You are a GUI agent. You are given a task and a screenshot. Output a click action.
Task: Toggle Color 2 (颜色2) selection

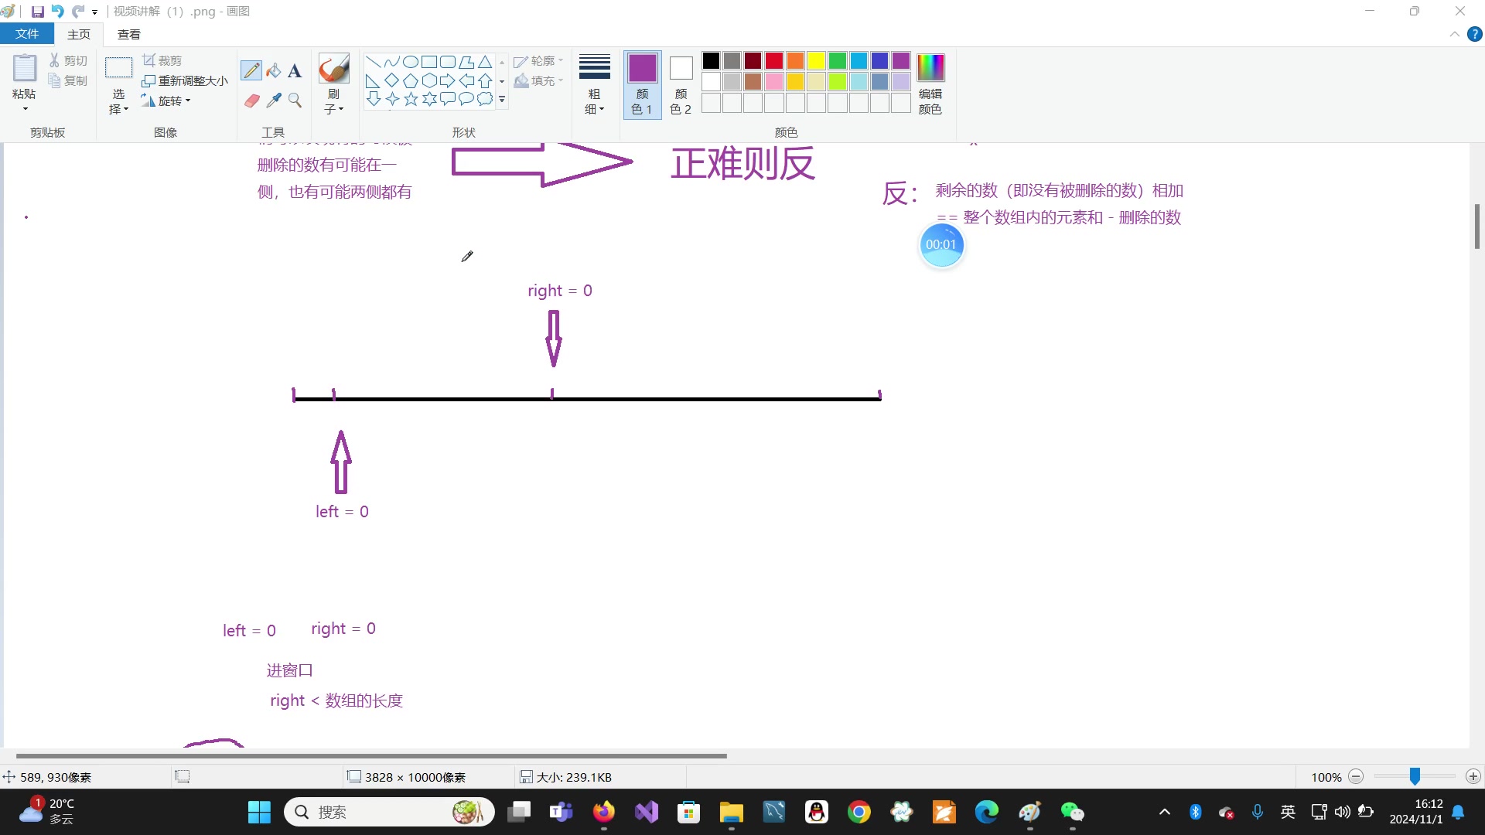(681, 84)
